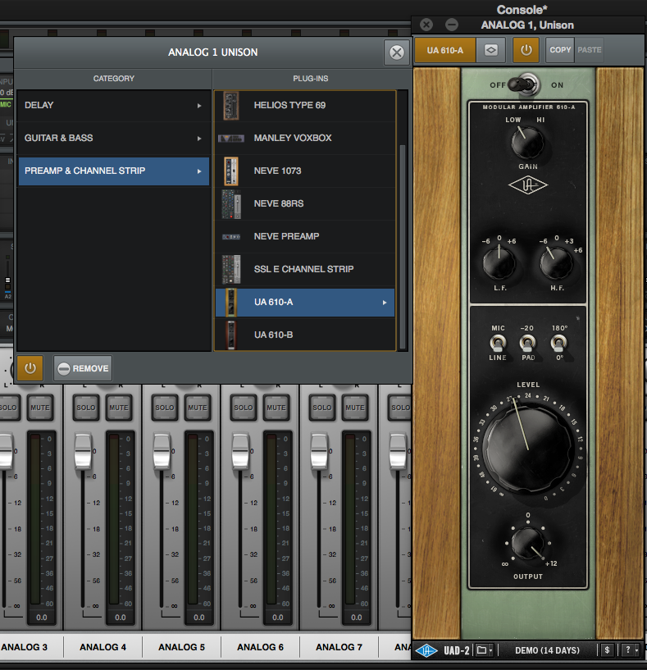647x670 pixels.
Task: Expand the DELAY category arrow
Action: (199, 106)
